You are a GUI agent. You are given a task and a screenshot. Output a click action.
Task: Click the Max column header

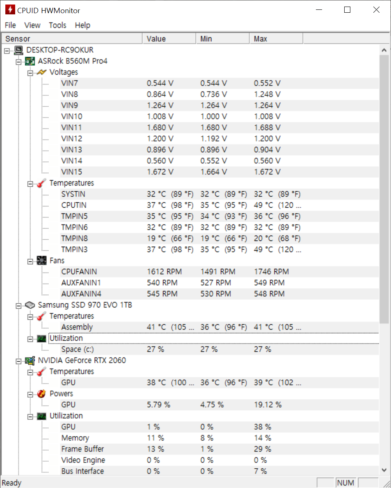pyautogui.click(x=276, y=39)
